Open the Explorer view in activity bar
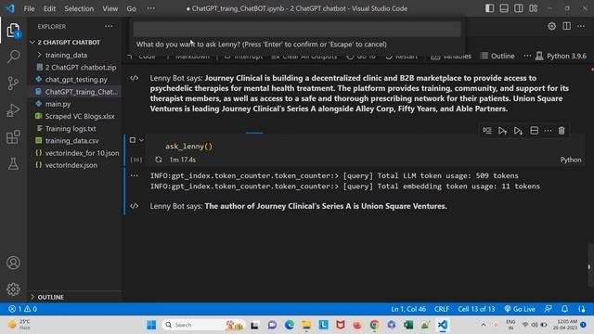This screenshot has width=594, height=334. [13, 31]
